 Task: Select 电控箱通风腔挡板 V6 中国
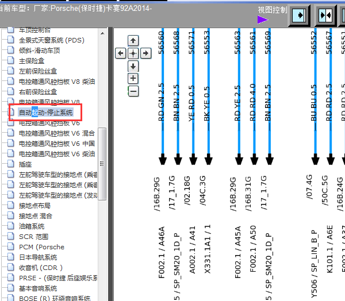click(x=57, y=144)
